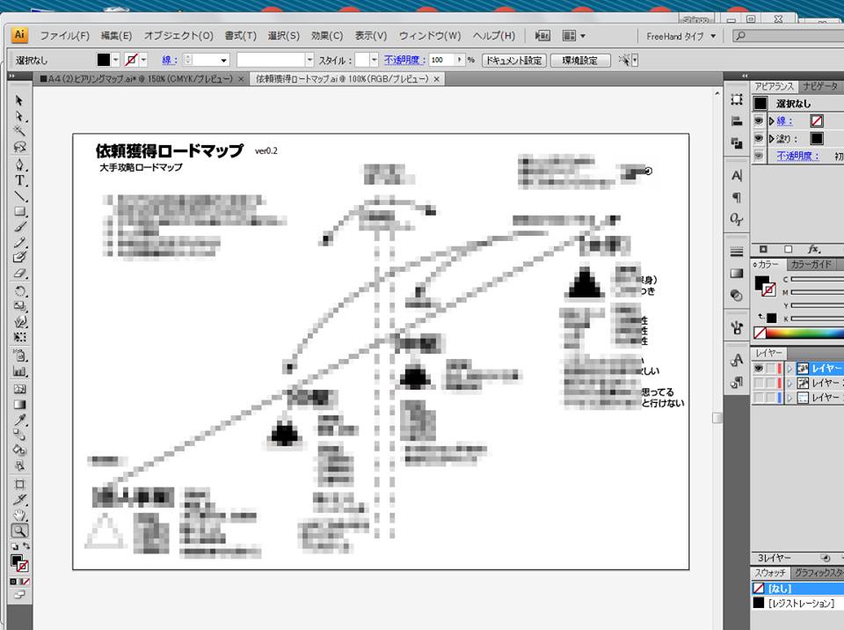
Task: Select the Pen tool
Action: (19, 165)
